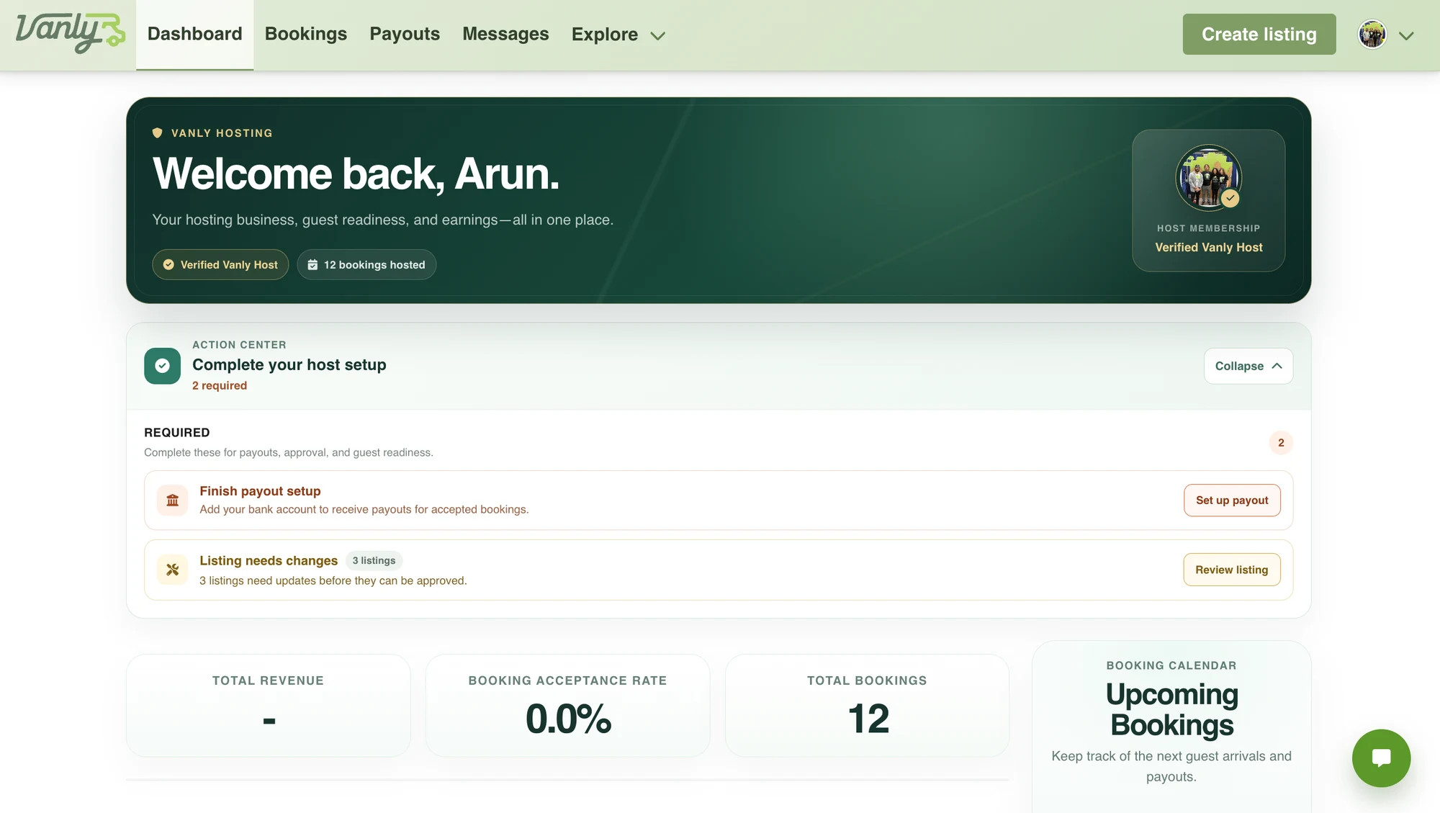Click the tools icon beside Listing needs changes
This screenshot has width=1440, height=813.
tap(173, 570)
